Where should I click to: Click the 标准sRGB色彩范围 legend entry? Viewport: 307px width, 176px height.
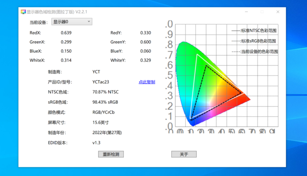pos(254,41)
